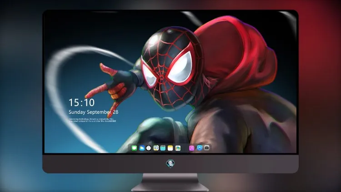Image resolution: width=341 pixels, height=192 pixels.
Task: Click the spider logo on monitor chin
Action: tap(170, 164)
